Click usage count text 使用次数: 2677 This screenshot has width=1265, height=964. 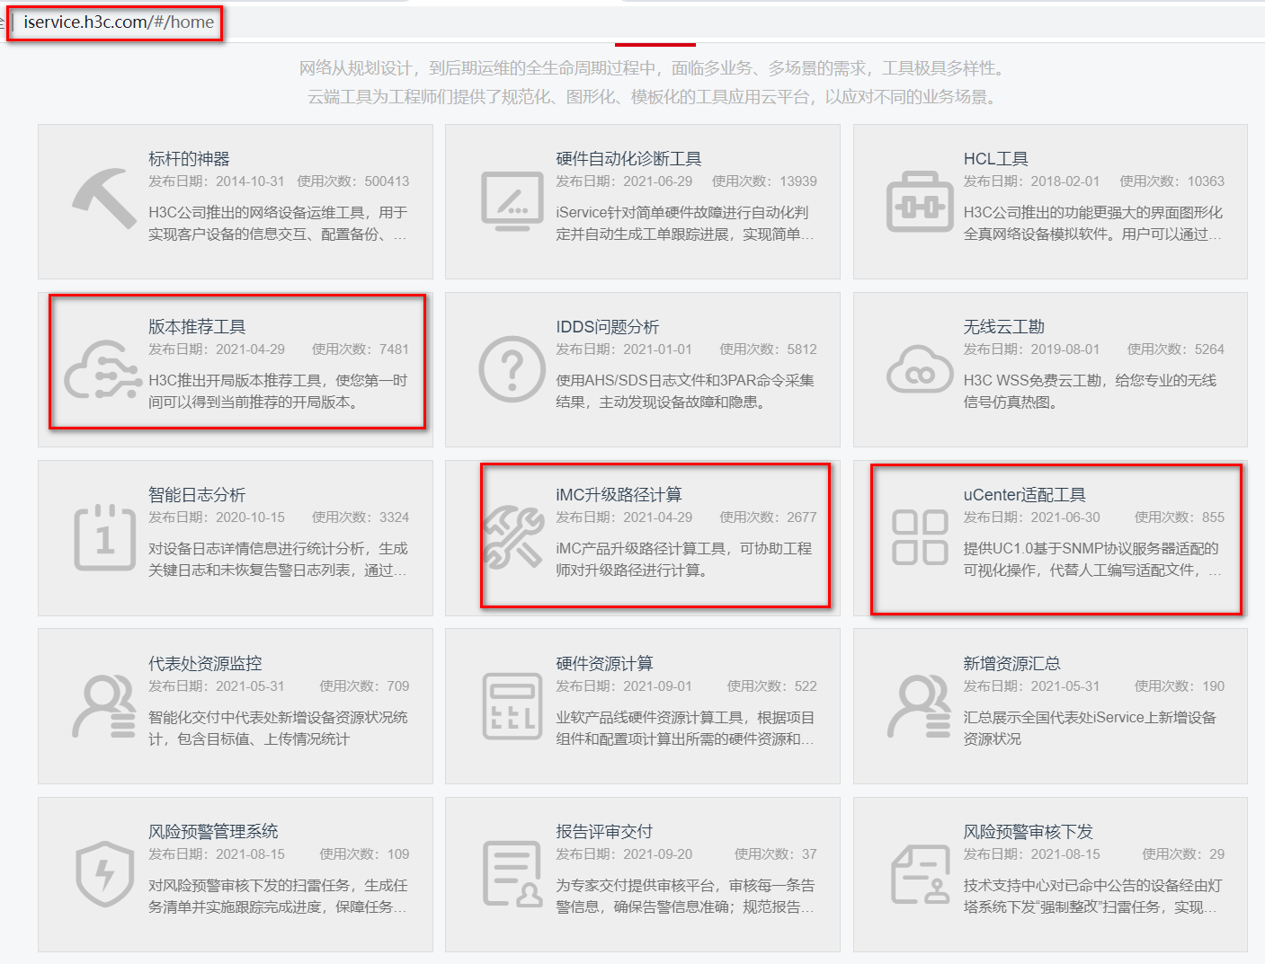(x=768, y=517)
